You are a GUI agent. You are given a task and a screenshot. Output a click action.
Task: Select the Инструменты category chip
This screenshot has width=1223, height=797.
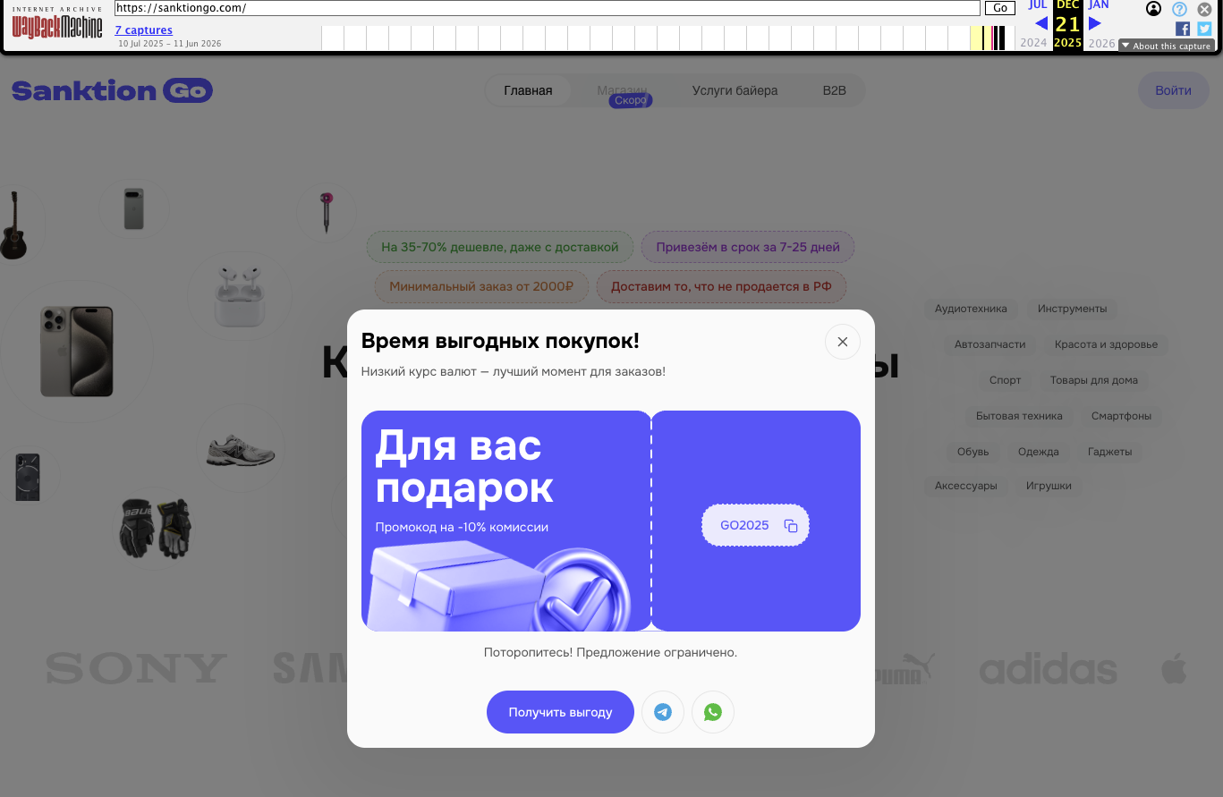[x=1072, y=309]
